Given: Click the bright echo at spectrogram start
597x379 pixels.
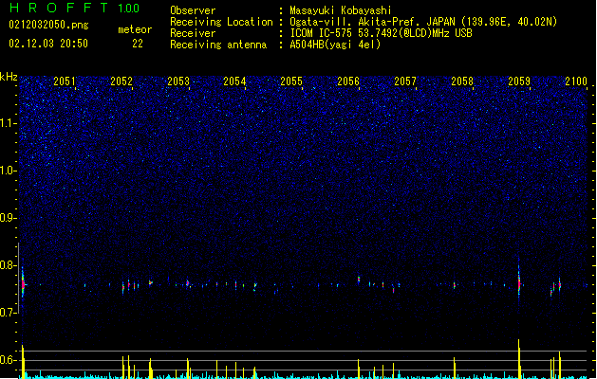Looking at the screenshot, I should (x=23, y=283).
